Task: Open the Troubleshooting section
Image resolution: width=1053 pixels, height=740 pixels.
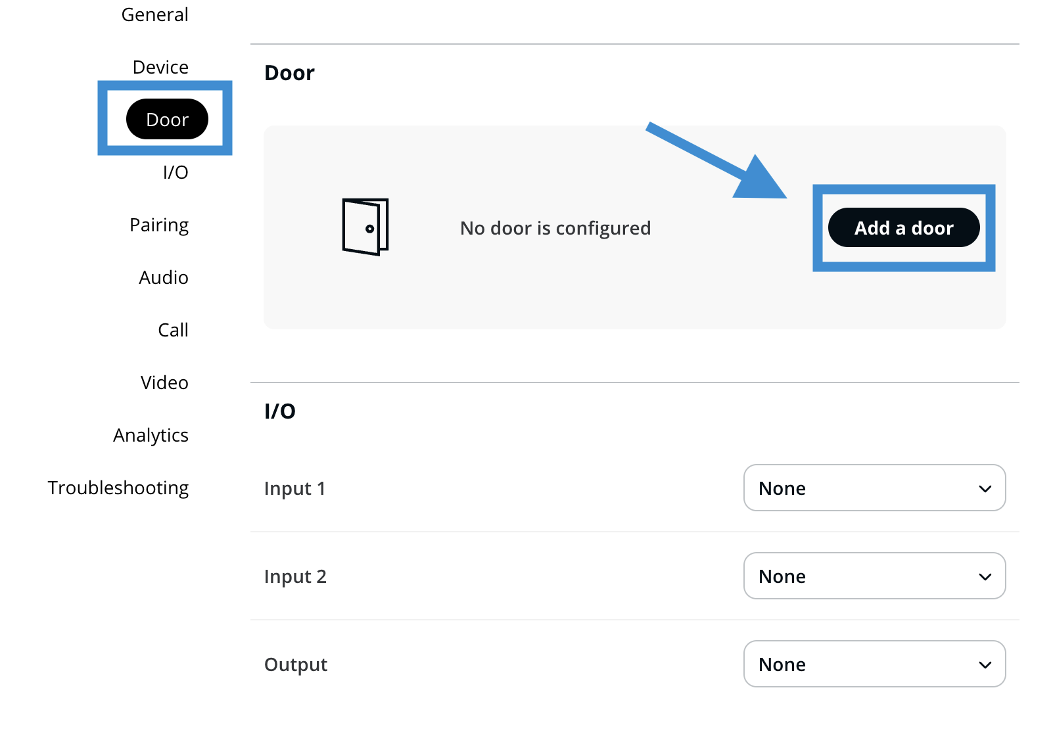Action: tap(118, 488)
